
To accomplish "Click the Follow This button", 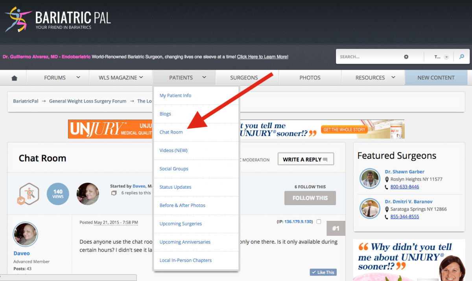I will tap(310, 198).
